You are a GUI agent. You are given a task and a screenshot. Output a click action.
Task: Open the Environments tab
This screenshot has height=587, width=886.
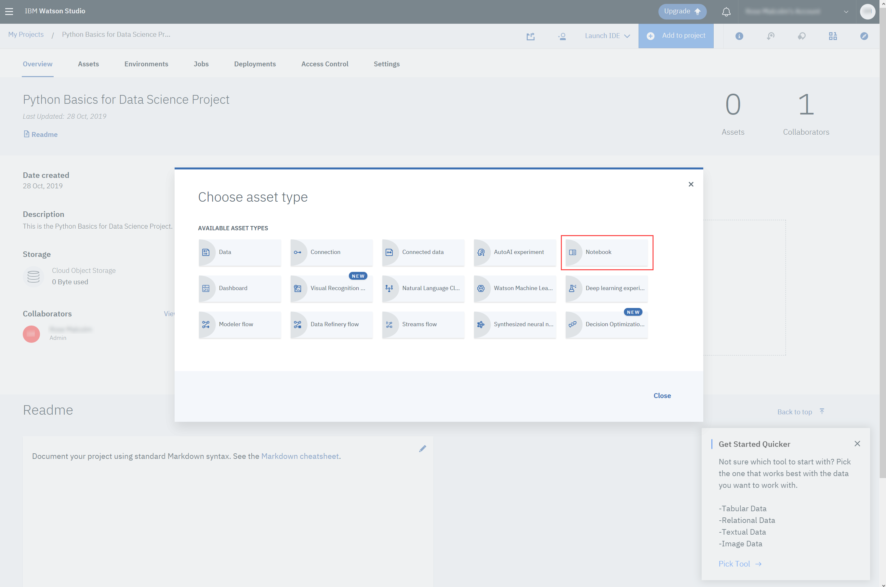[146, 64]
